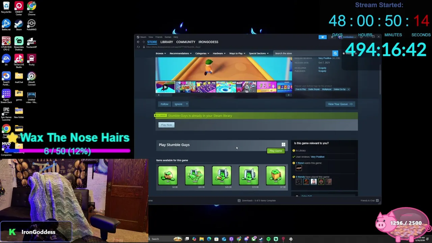Launch Ubisoft Connect from the desktop

(31, 79)
